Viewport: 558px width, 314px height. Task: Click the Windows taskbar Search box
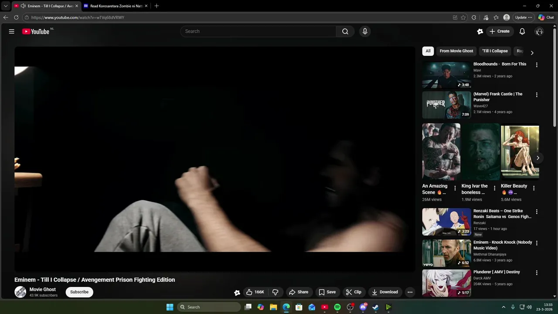(x=209, y=307)
